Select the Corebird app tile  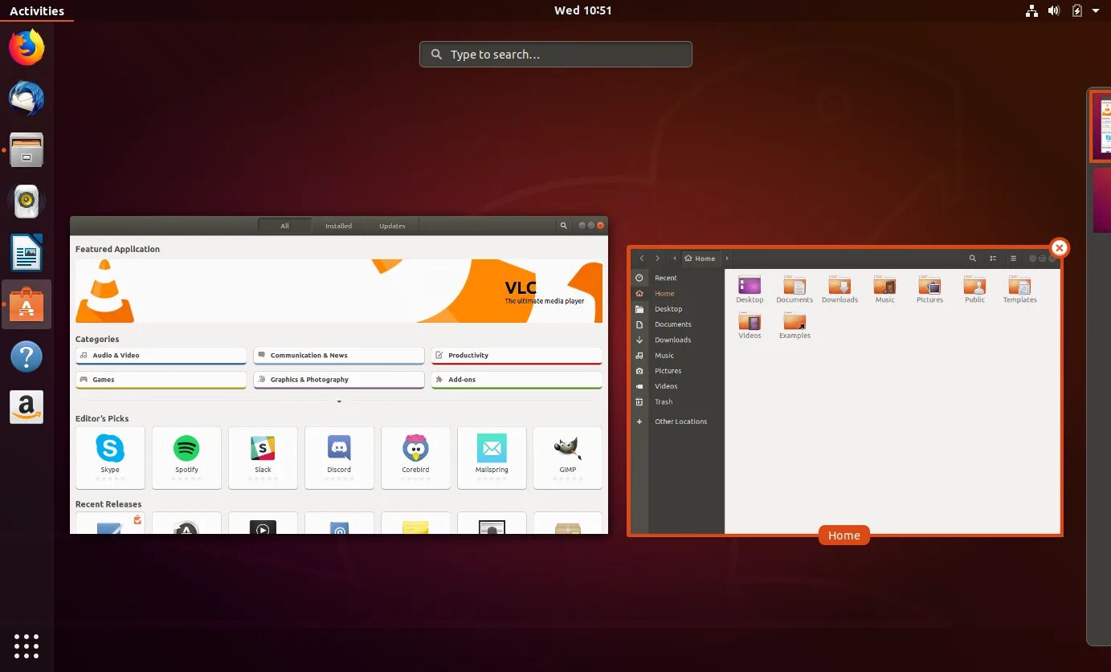pyautogui.click(x=415, y=458)
